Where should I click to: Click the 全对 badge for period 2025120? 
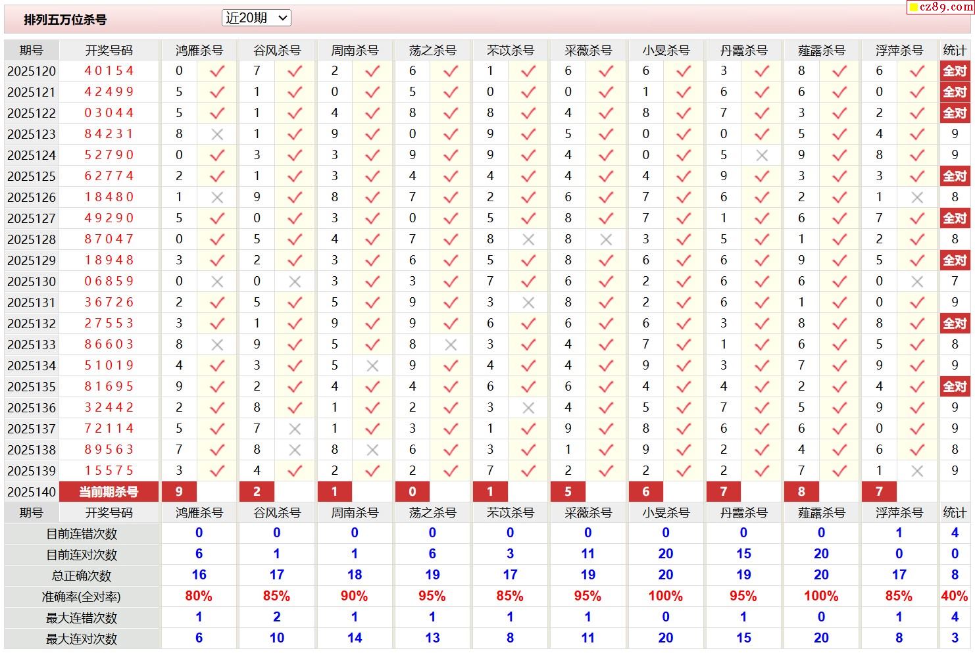(955, 71)
